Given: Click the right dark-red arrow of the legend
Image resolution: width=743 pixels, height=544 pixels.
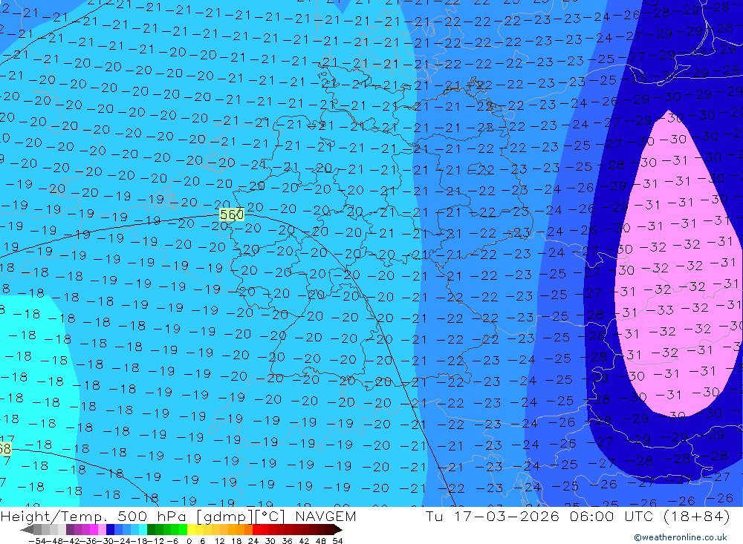Looking at the screenshot, I should 338,530.
